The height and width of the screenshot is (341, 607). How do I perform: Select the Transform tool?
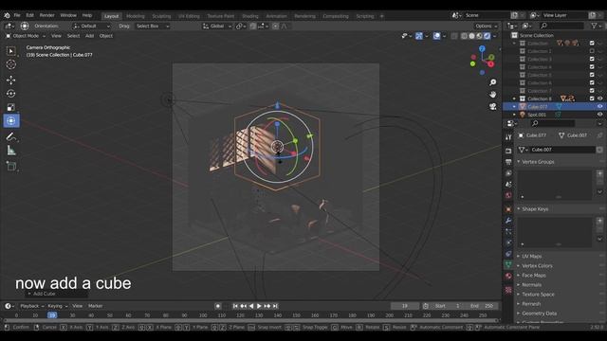coord(11,120)
